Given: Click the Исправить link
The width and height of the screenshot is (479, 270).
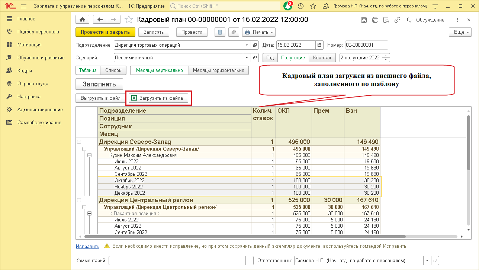Looking at the screenshot, I should coord(87,246).
